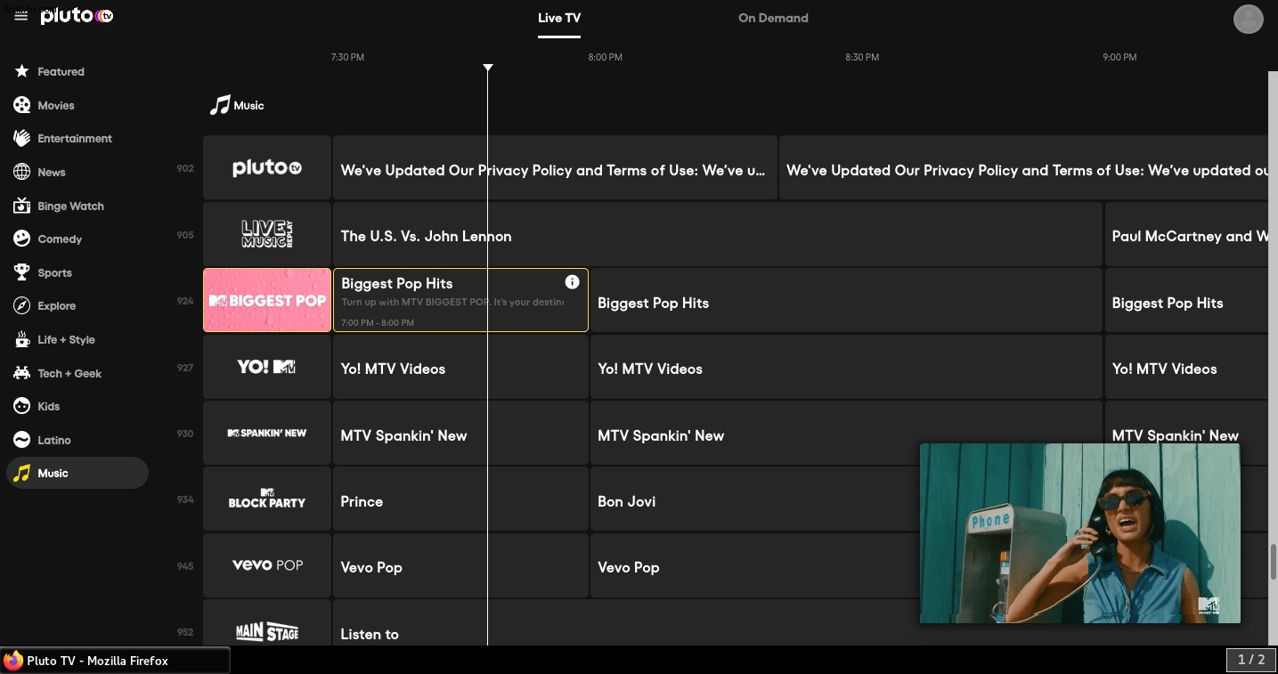Select Prince on MTV Block Party
Screen dimensions: 1278x674
pos(460,499)
